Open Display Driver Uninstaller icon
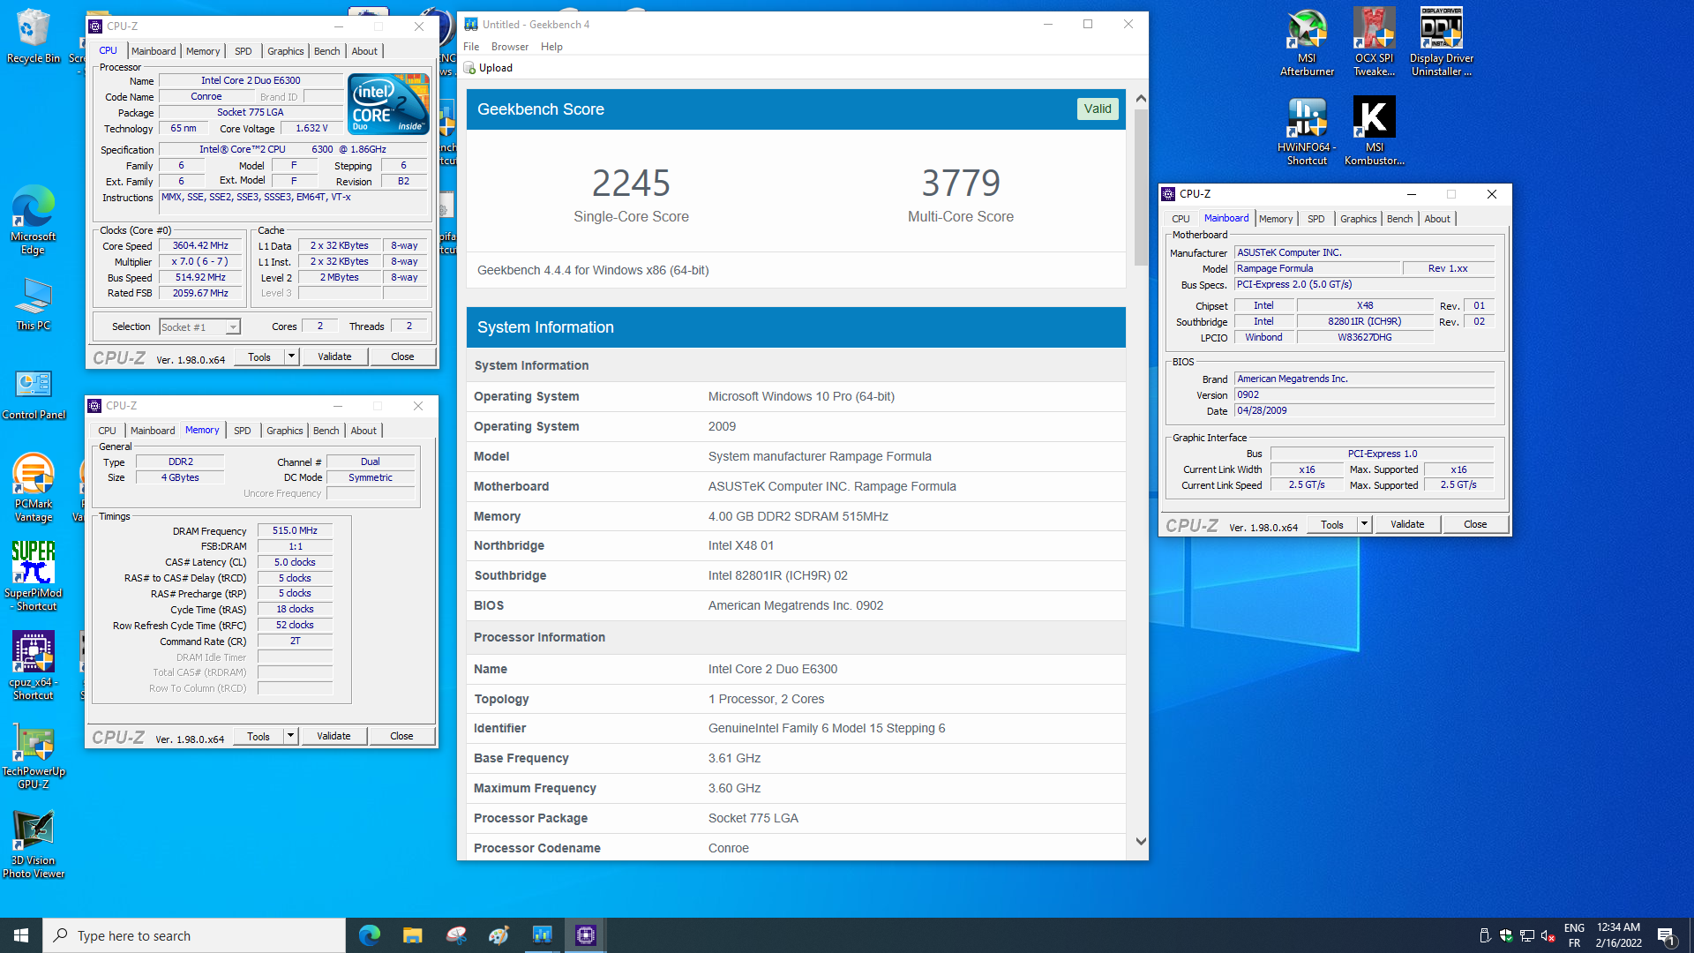1694x953 pixels. (1441, 42)
